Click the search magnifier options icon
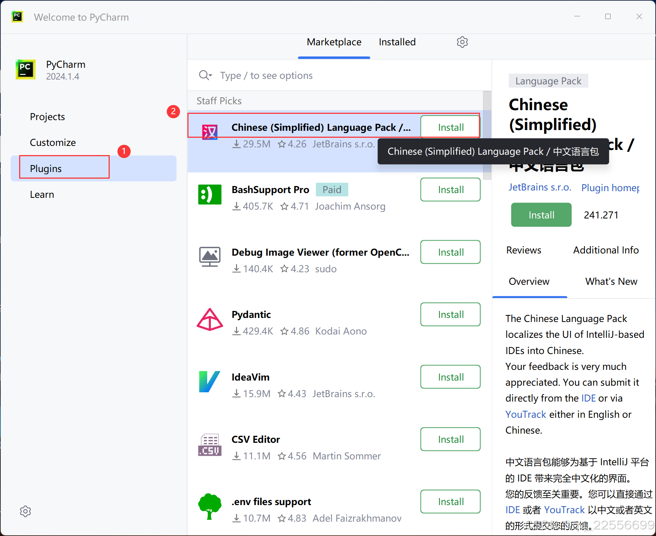 coord(205,76)
